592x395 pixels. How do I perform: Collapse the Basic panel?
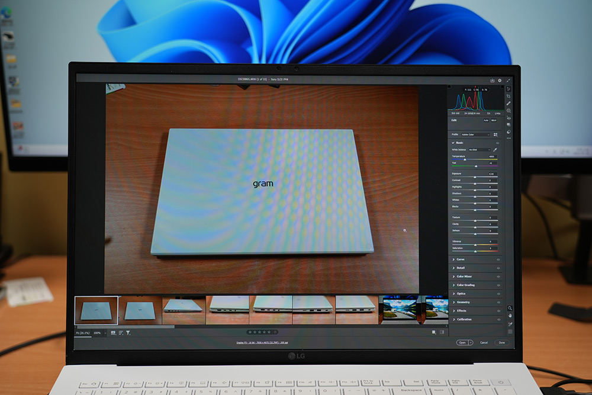point(453,143)
